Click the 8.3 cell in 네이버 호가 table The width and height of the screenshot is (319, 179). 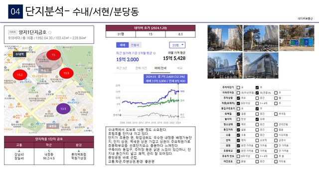coord(180,34)
